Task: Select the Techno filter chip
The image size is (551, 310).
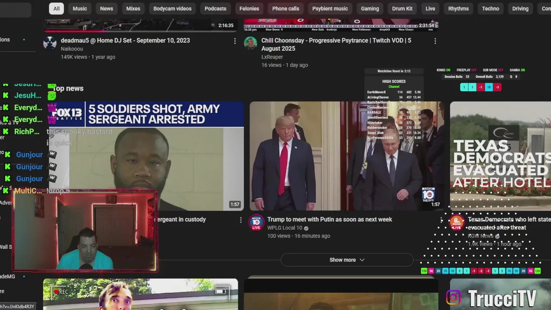Action: pos(490,9)
